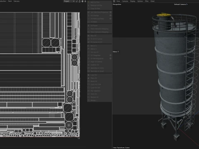The height and width of the screenshot is (149, 199).
Task: Click the Move tool indicator in viewport
Action: 116,52
